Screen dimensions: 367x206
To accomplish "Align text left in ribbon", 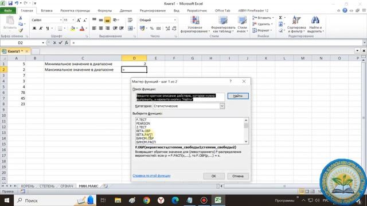I will (x=94, y=28).
